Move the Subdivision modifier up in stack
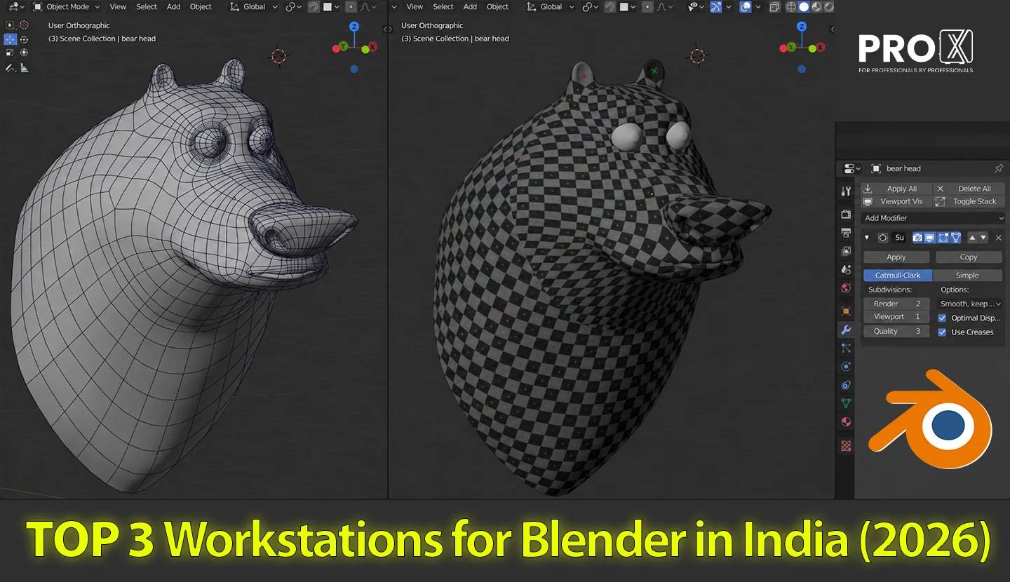The image size is (1010, 582). 972,238
